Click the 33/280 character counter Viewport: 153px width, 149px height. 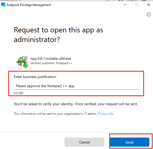pos(18,93)
